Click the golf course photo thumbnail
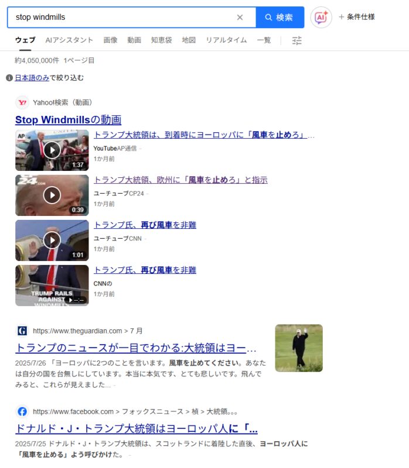 coord(299,348)
